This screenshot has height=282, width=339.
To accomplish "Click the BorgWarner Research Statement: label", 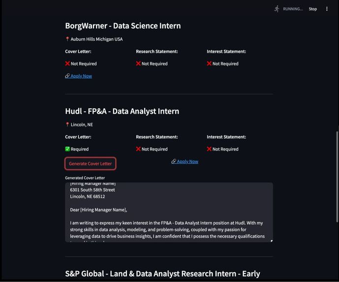I will pos(157,52).
